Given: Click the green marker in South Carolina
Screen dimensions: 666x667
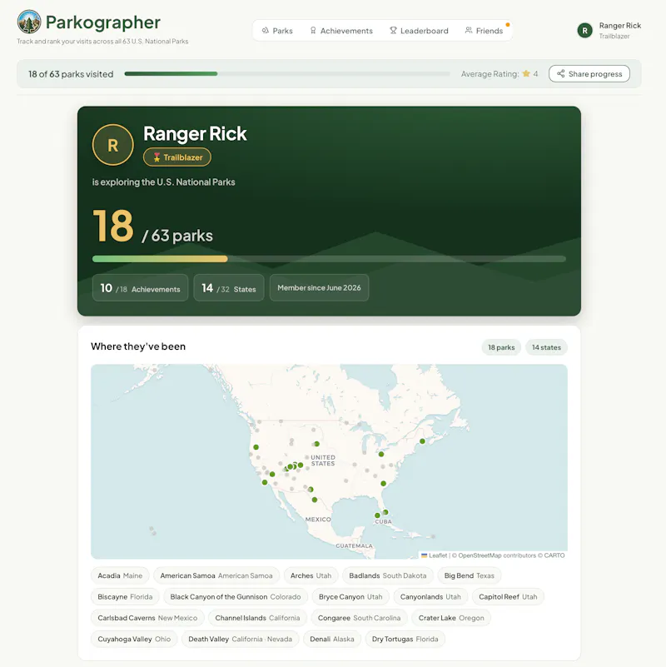Looking at the screenshot, I should [x=383, y=484].
